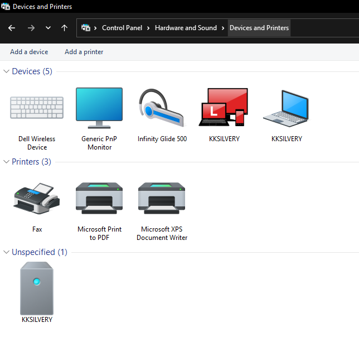Click Devices and Printers breadcrumb segment
The image size is (359, 361).
tap(259, 28)
